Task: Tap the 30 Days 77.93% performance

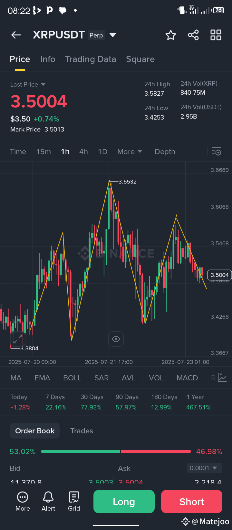Action: tap(92, 402)
